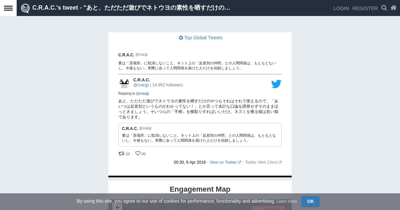
Task: Click the C.R.A.C. name above the follower count
Action: point(142,80)
